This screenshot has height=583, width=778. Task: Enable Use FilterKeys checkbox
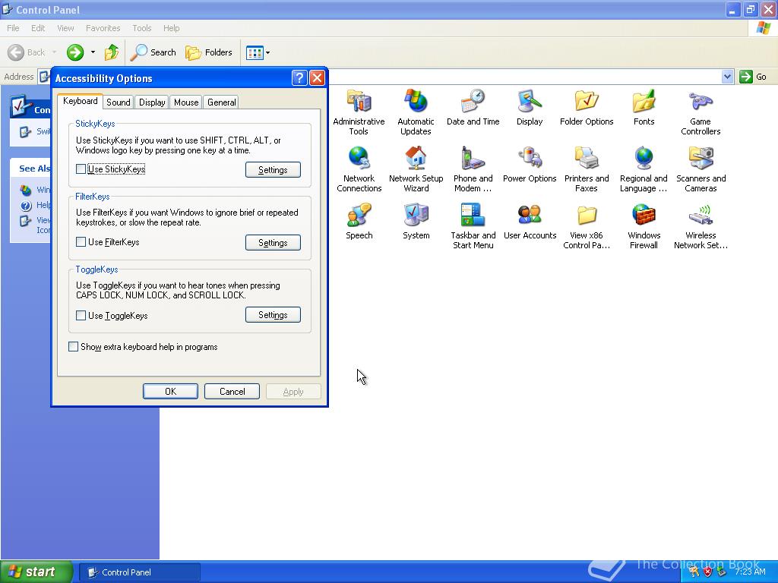(x=81, y=242)
